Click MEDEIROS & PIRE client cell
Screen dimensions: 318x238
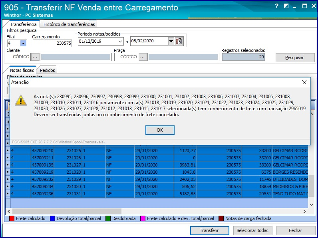click(290, 186)
